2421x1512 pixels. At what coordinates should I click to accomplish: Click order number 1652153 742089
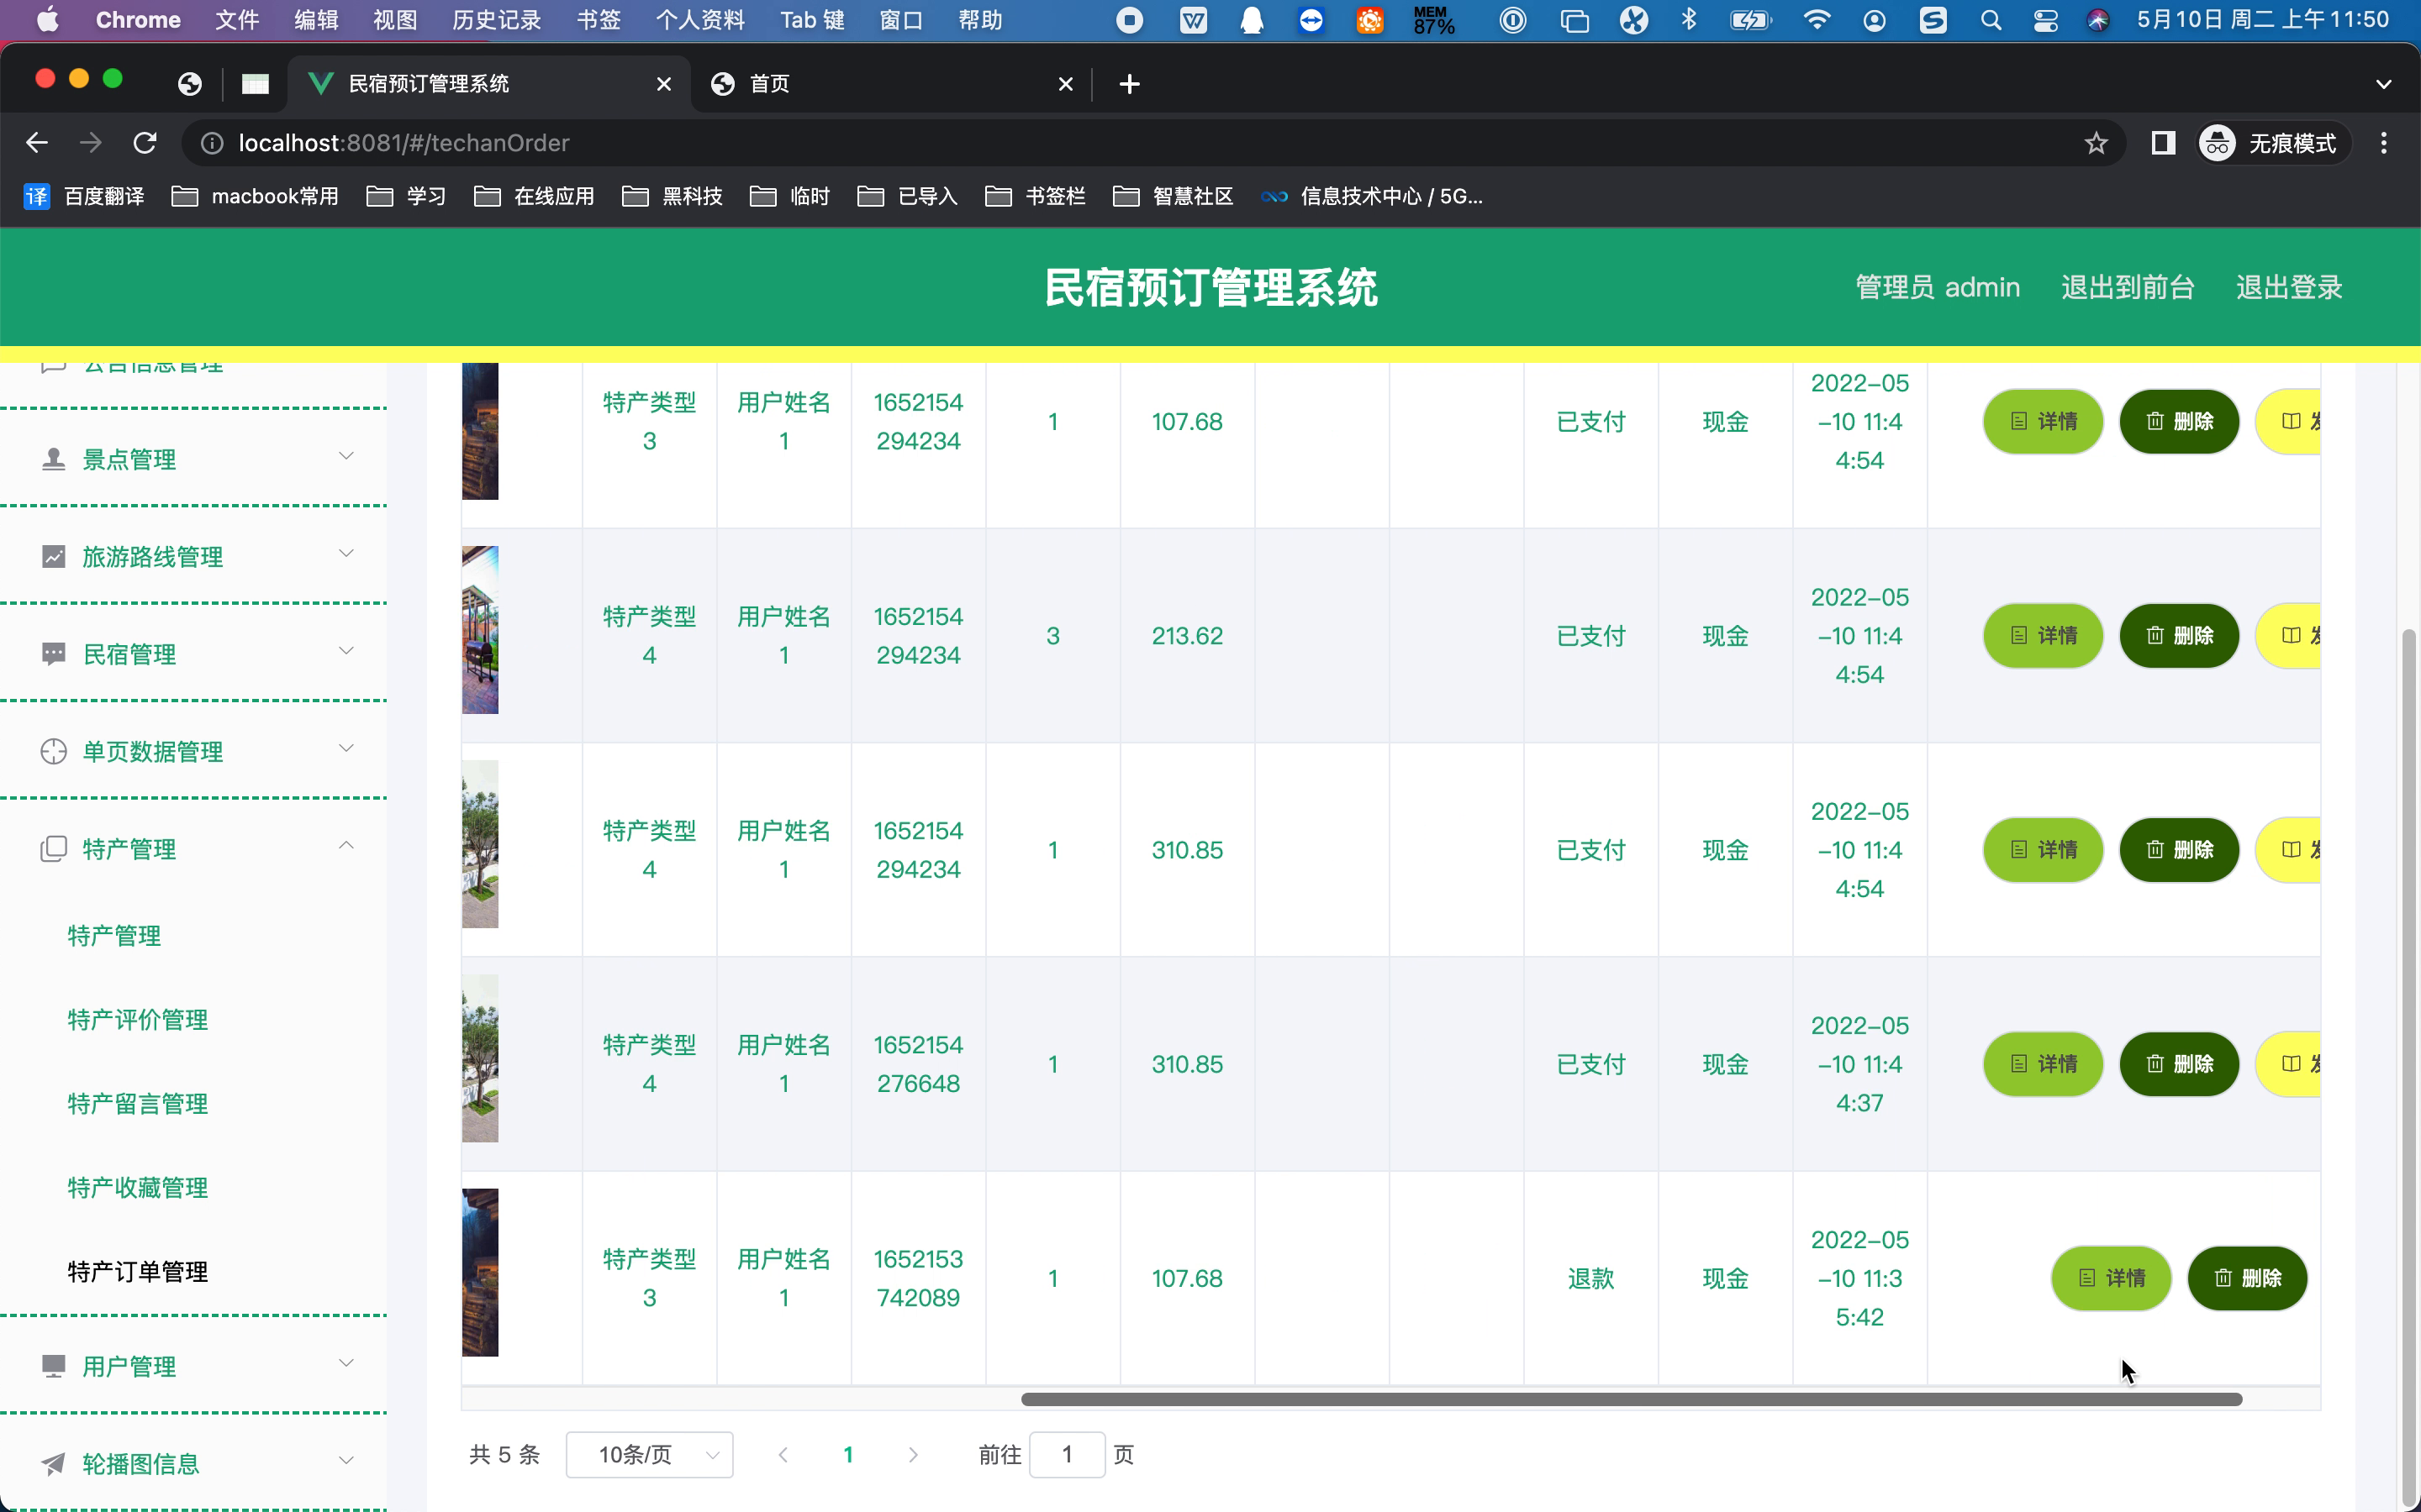pyautogui.click(x=918, y=1278)
